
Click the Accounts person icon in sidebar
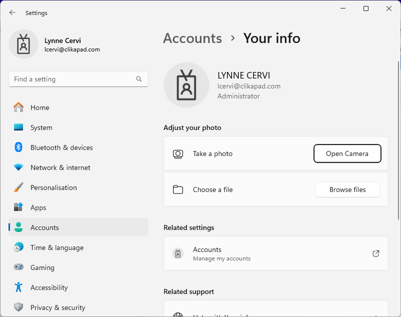(18, 227)
